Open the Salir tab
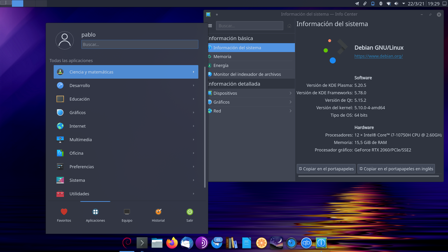This screenshot has width=448, height=252. [190, 215]
